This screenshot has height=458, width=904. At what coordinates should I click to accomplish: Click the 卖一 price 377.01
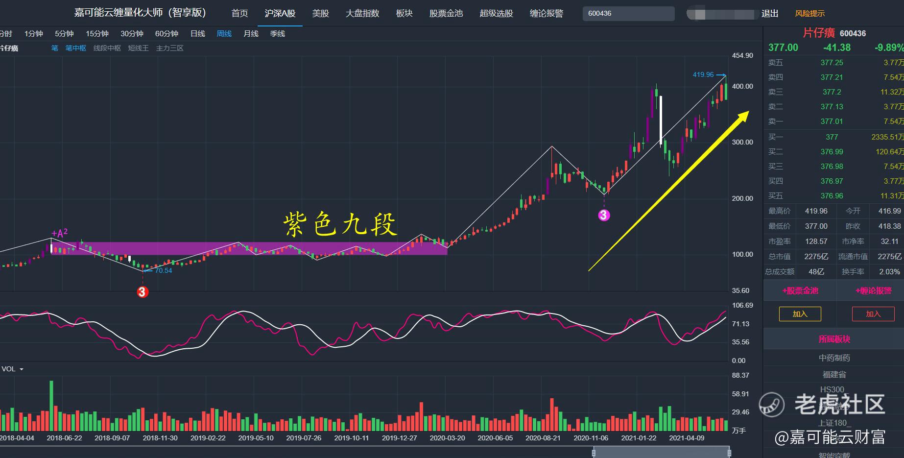(x=832, y=121)
